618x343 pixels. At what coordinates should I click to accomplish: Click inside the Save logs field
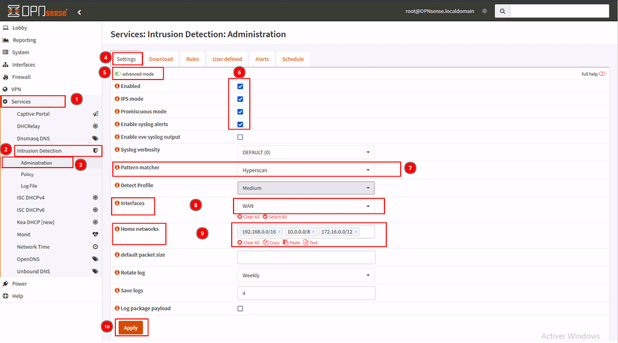306,294
